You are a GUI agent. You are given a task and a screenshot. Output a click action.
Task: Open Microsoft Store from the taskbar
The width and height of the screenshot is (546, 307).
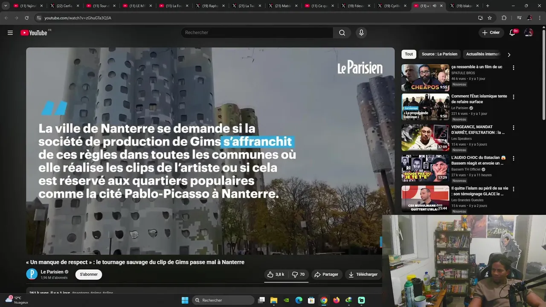[311, 300]
